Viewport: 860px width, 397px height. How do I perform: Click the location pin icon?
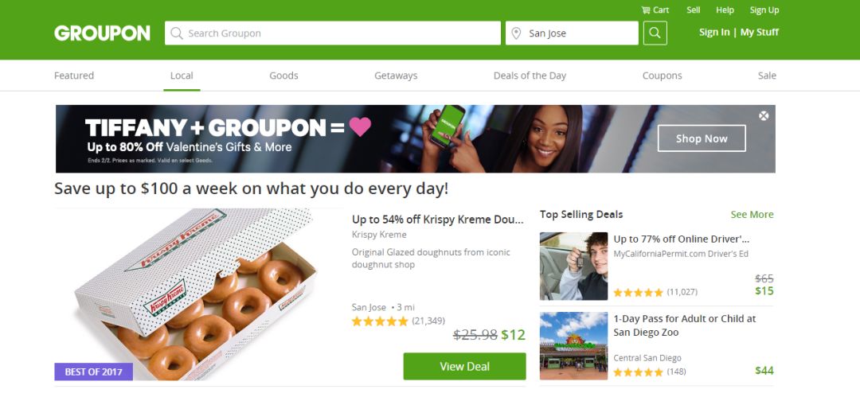[515, 33]
